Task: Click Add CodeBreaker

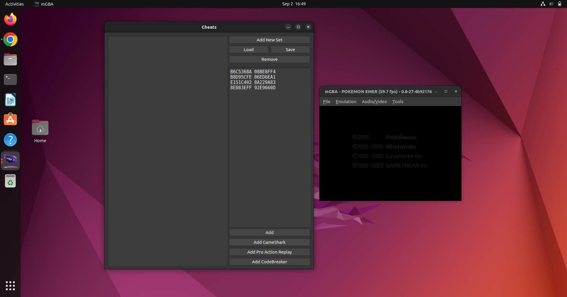Action: (x=269, y=262)
